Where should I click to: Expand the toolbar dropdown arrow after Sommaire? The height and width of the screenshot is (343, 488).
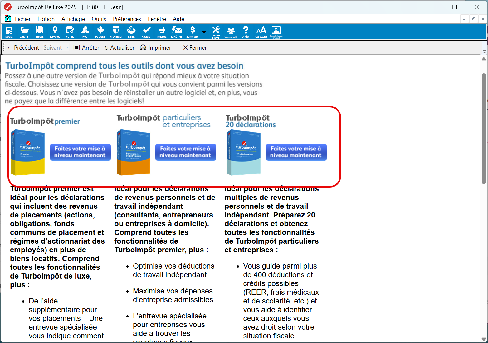(204, 32)
